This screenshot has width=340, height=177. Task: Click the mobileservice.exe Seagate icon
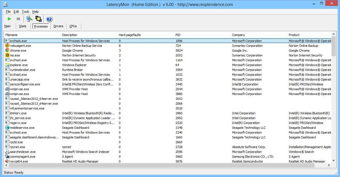tap(7, 128)
